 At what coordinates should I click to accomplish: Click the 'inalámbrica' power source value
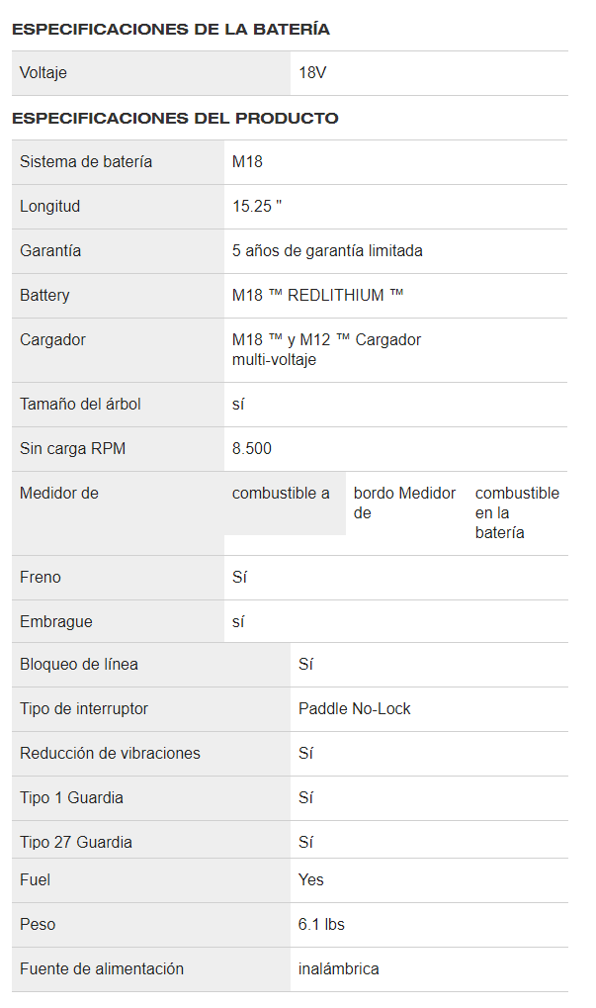point(338,968)
